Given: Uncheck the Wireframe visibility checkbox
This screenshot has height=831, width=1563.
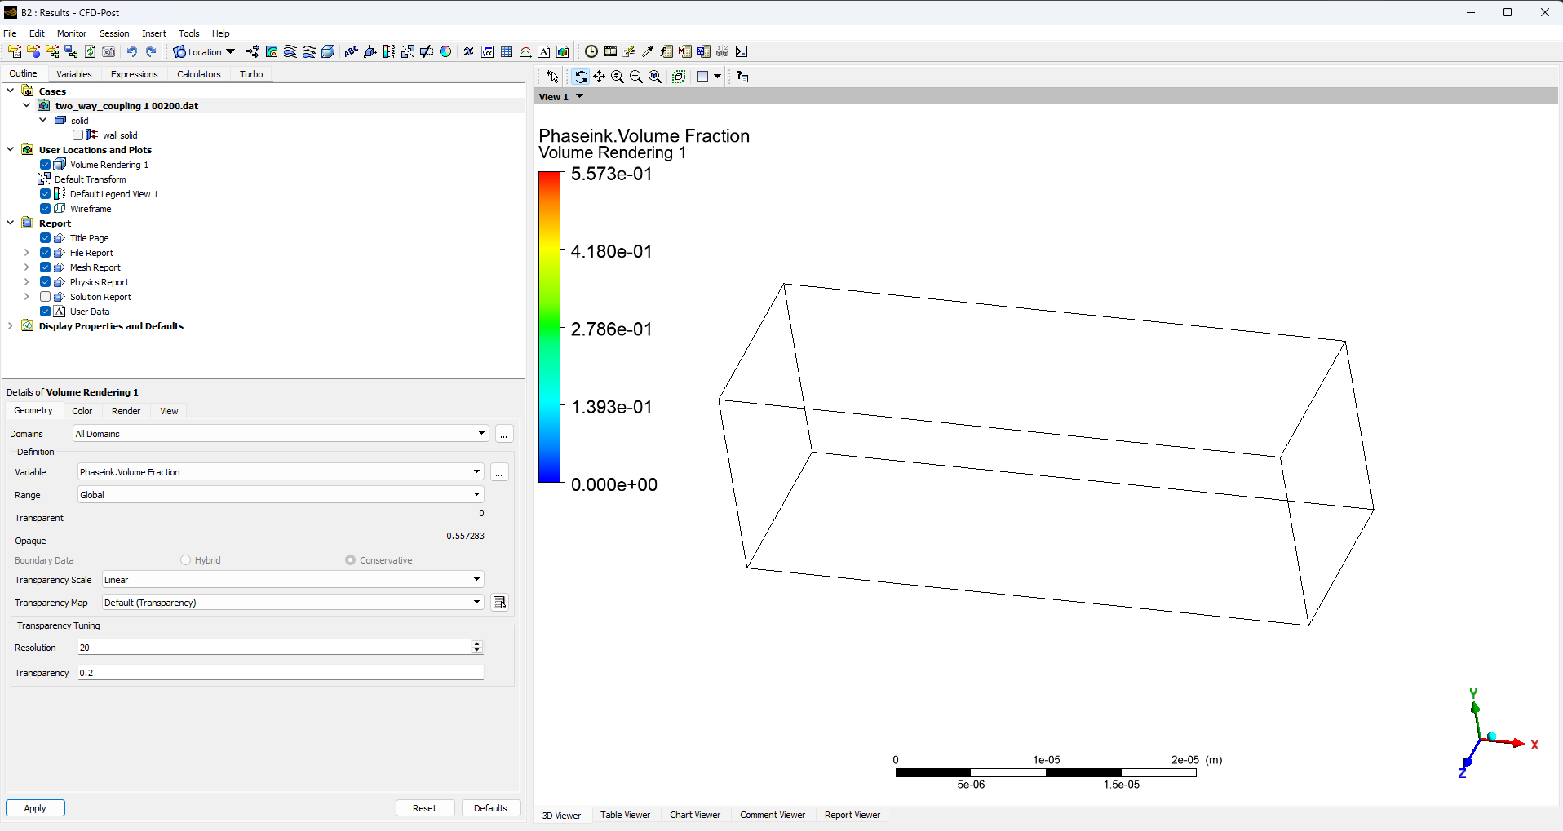Looking at the screenshot, I should pyautogui.click(x=46, y=209).
